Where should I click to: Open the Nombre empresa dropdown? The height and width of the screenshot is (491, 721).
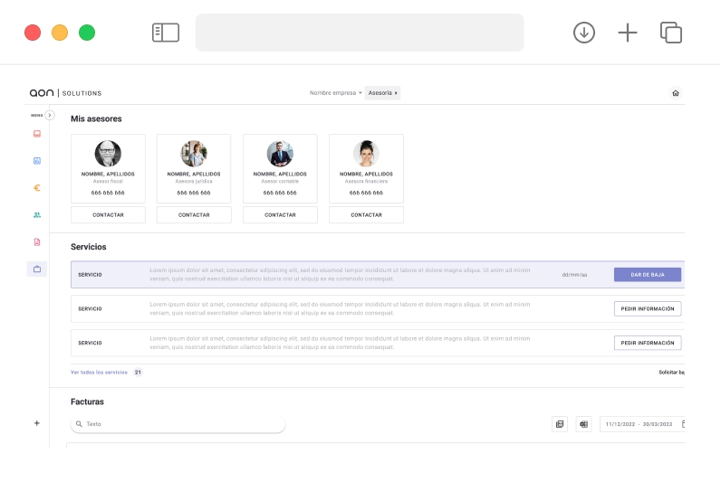click(335, 93)
